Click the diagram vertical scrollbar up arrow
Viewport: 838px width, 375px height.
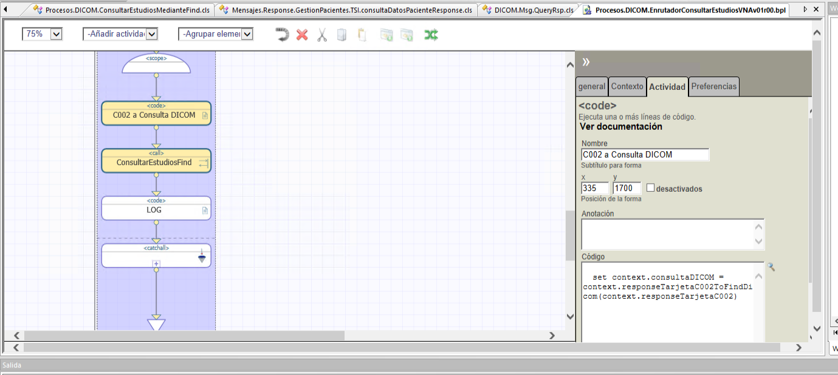570,65
